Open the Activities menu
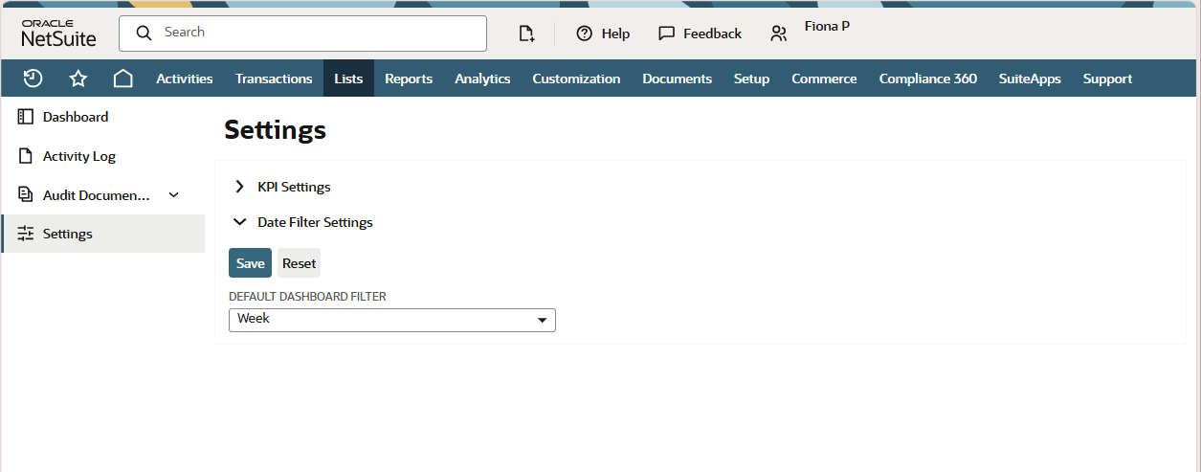The width and height of the screenshot is (1201, 472). click(x=185, y=79)
